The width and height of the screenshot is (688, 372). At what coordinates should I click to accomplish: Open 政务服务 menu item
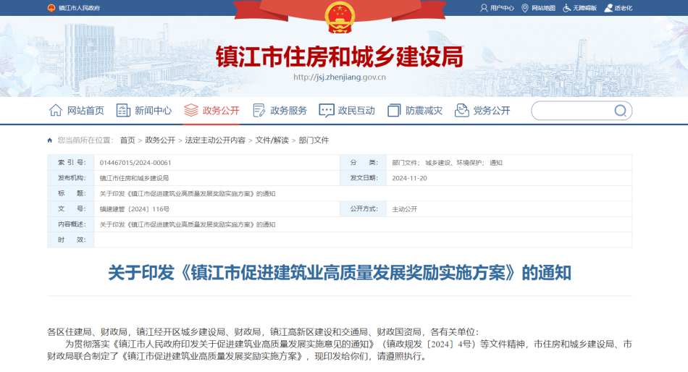289,111
